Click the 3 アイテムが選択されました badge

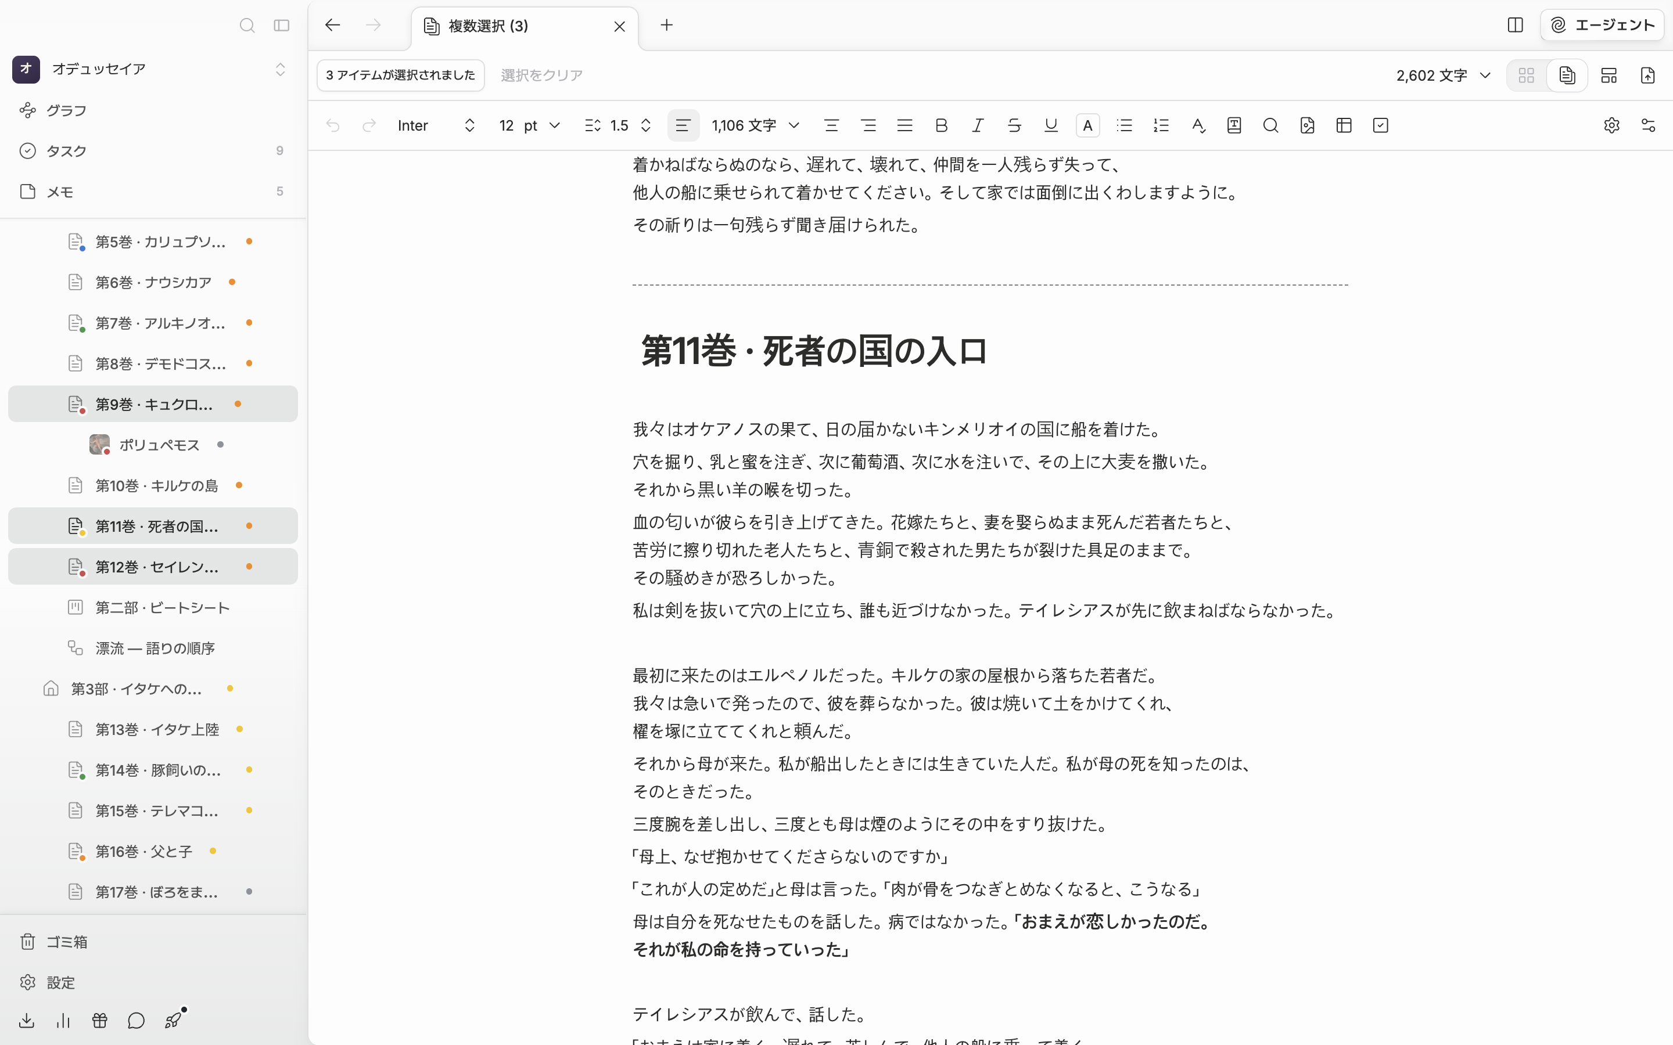[x=400, y=75]
